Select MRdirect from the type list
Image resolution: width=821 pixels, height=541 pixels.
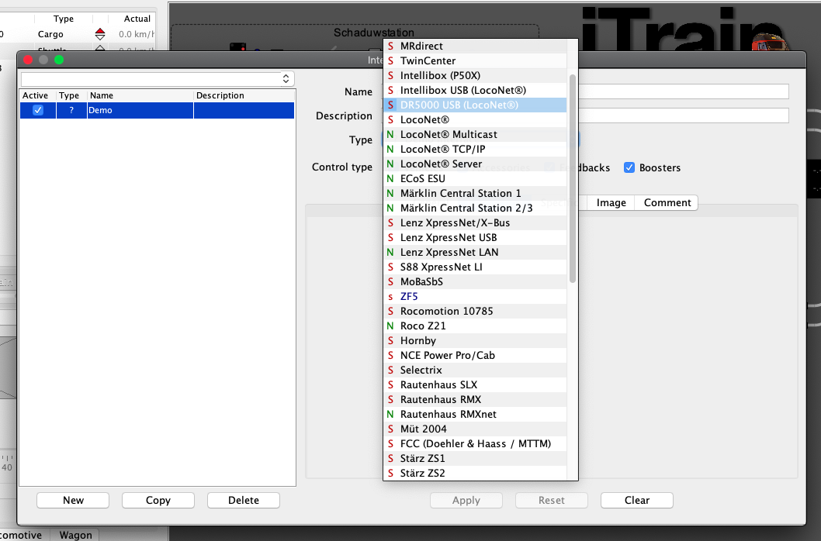pyautogui.click(x=475, y=46)
